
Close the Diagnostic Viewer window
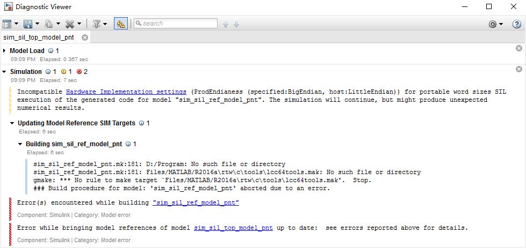coord(514,6)
